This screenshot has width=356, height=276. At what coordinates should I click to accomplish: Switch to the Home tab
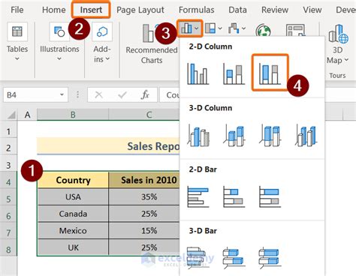pyautogui.click(x=54, y=10)
